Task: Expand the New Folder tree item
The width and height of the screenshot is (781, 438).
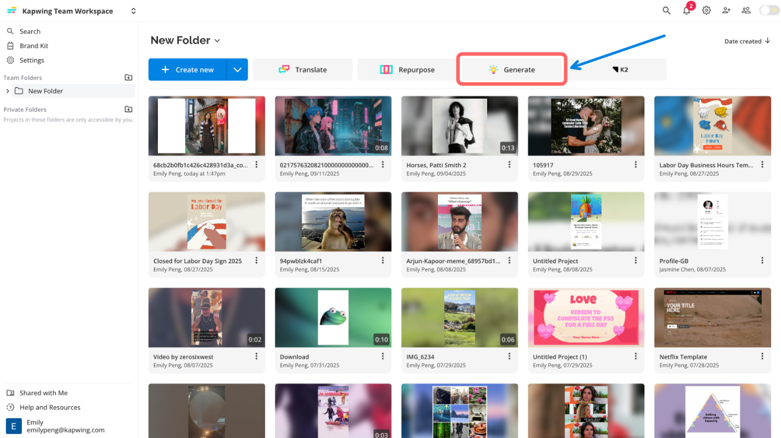Action: coord(8,91)
